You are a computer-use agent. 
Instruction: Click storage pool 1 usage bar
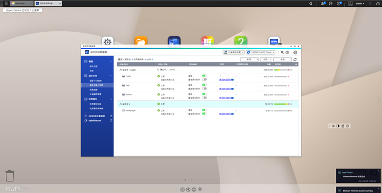pos(283,70)
